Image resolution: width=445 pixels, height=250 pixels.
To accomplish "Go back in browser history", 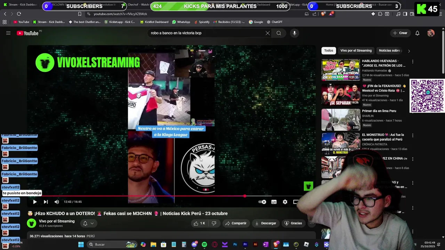I will tap(5, 14).
